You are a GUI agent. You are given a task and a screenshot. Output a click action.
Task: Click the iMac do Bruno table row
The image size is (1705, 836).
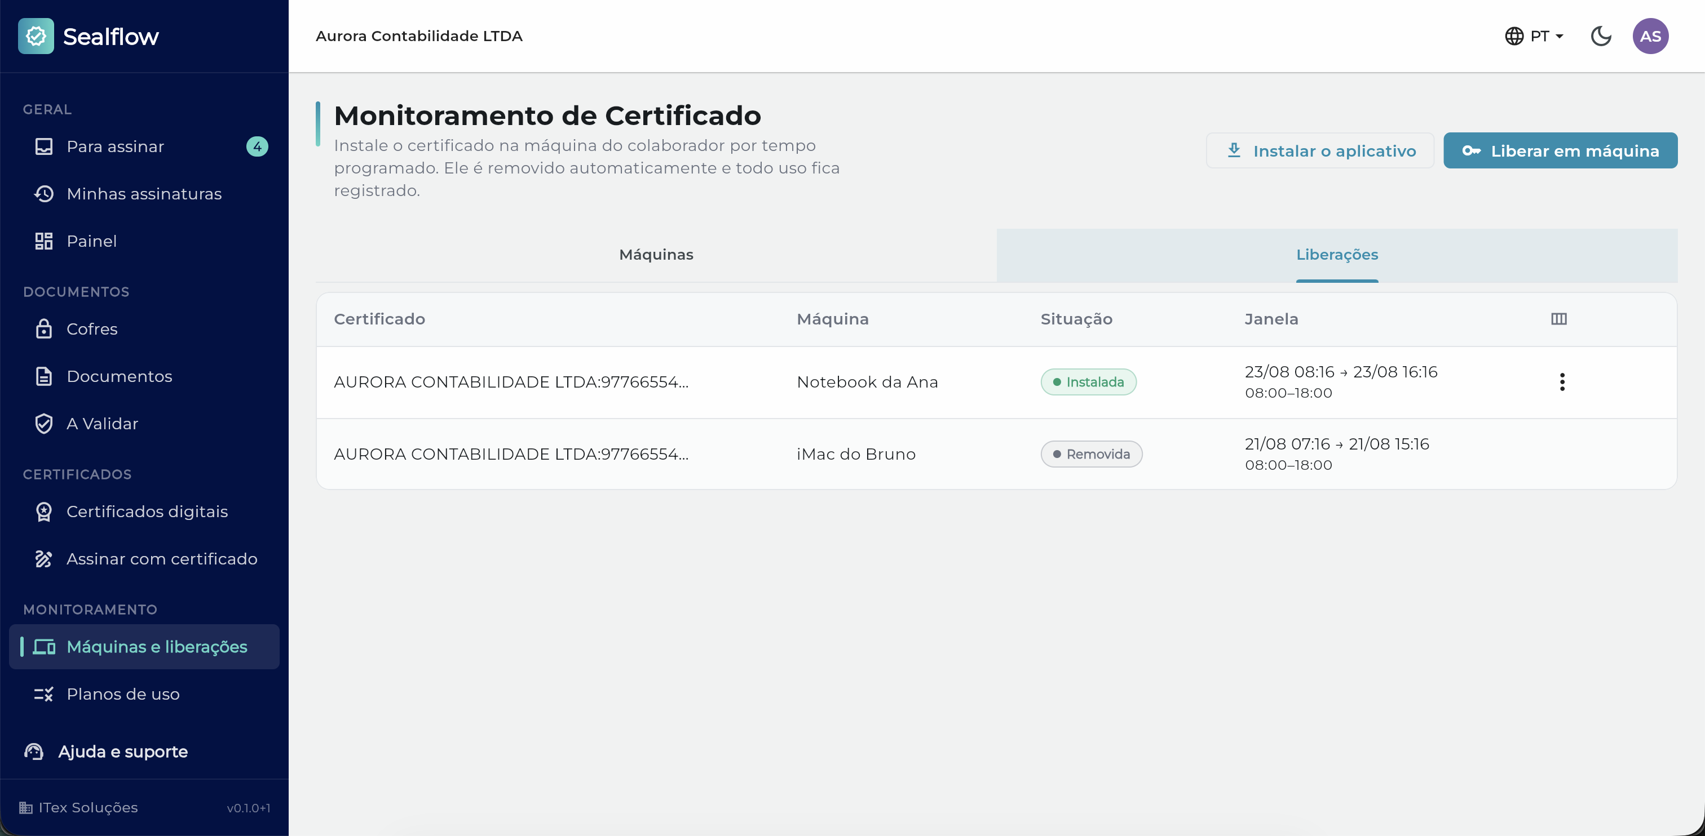pos(996,453)
